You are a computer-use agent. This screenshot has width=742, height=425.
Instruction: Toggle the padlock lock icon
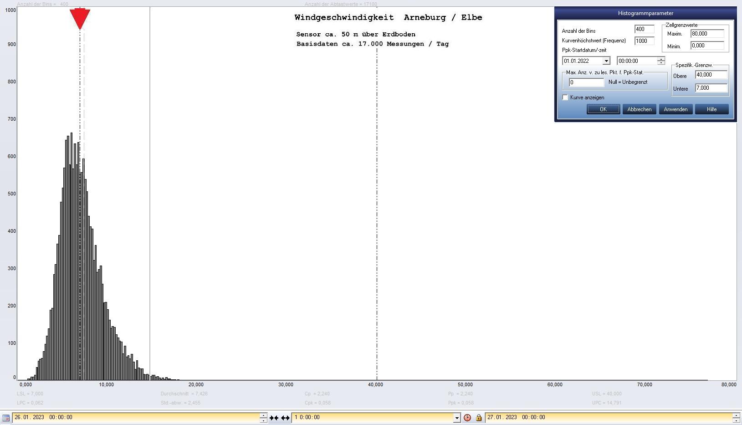479,418
